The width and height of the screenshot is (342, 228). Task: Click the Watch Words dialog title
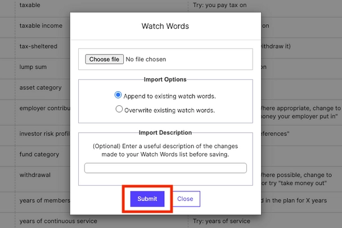pyautogui.click(x=165, y=26)
